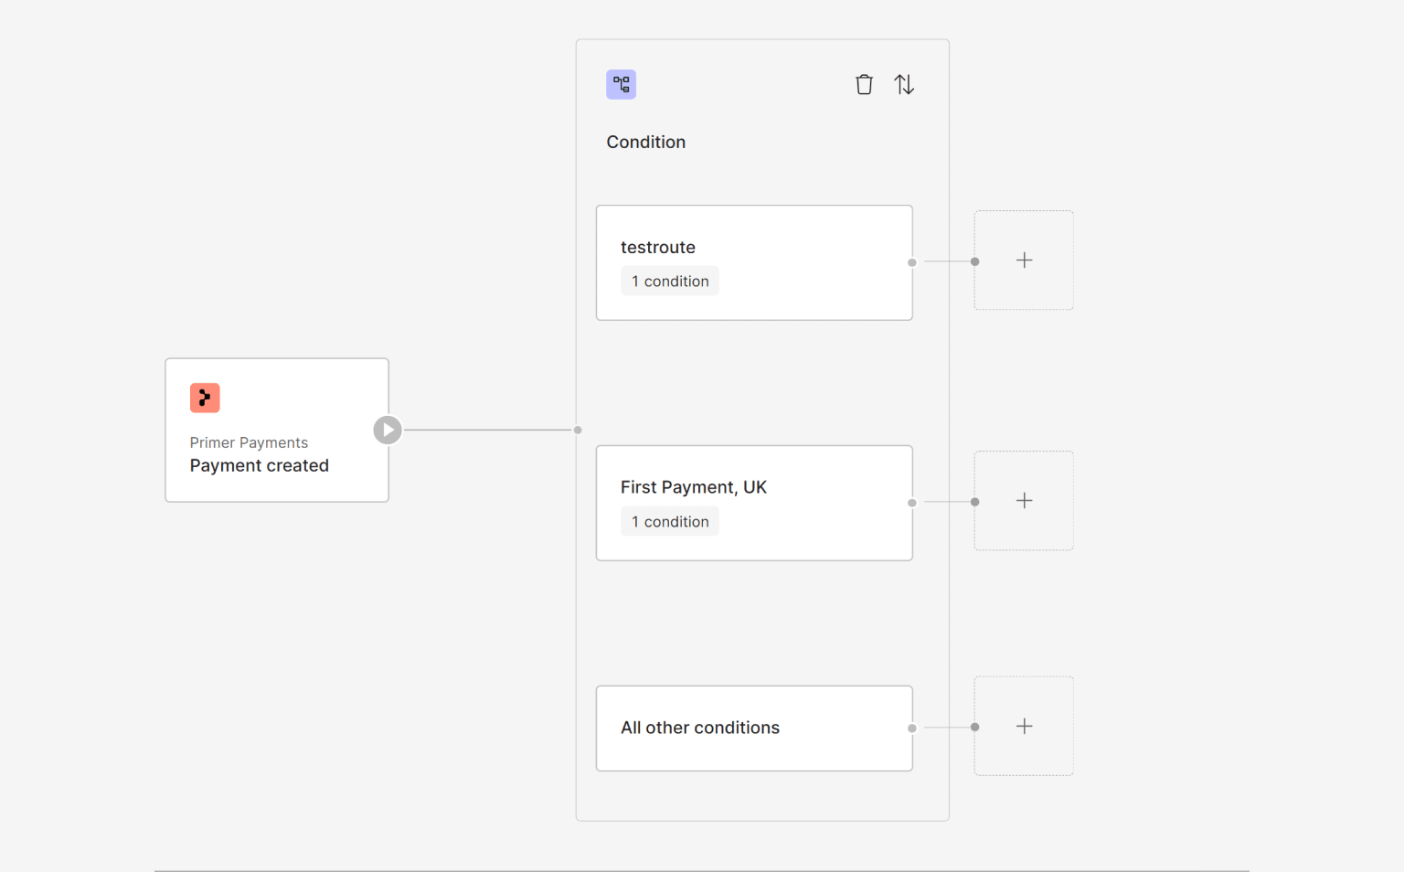Click the Primer Payments label
The height and width of the screenshot is (872, 1404).
[249, 442]
